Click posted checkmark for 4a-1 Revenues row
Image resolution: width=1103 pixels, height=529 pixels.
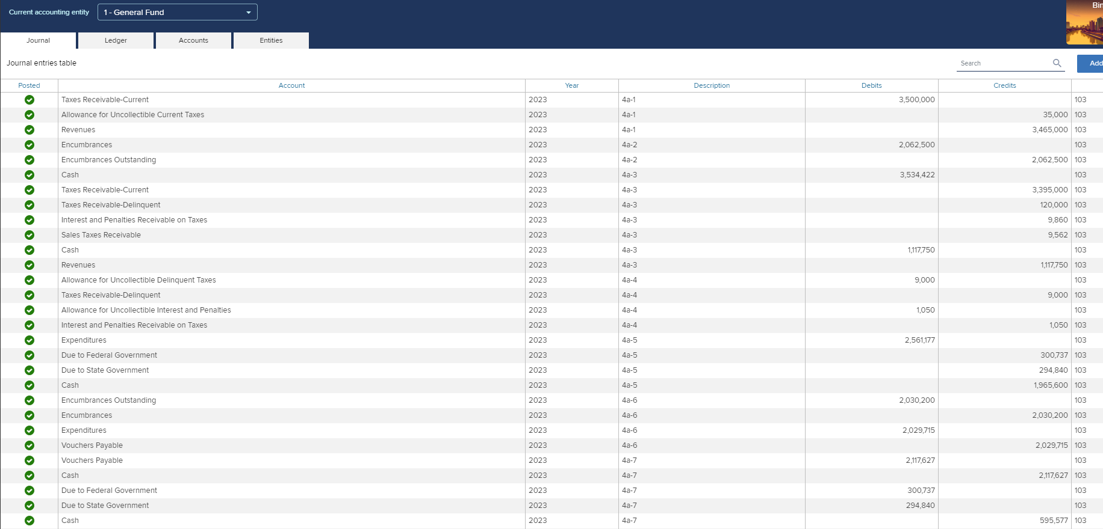point(30,130)
